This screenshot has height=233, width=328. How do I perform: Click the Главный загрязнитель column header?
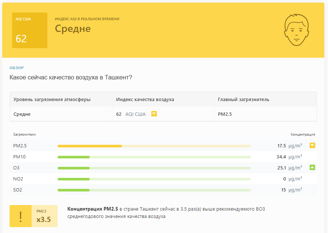tap(244, 100)
